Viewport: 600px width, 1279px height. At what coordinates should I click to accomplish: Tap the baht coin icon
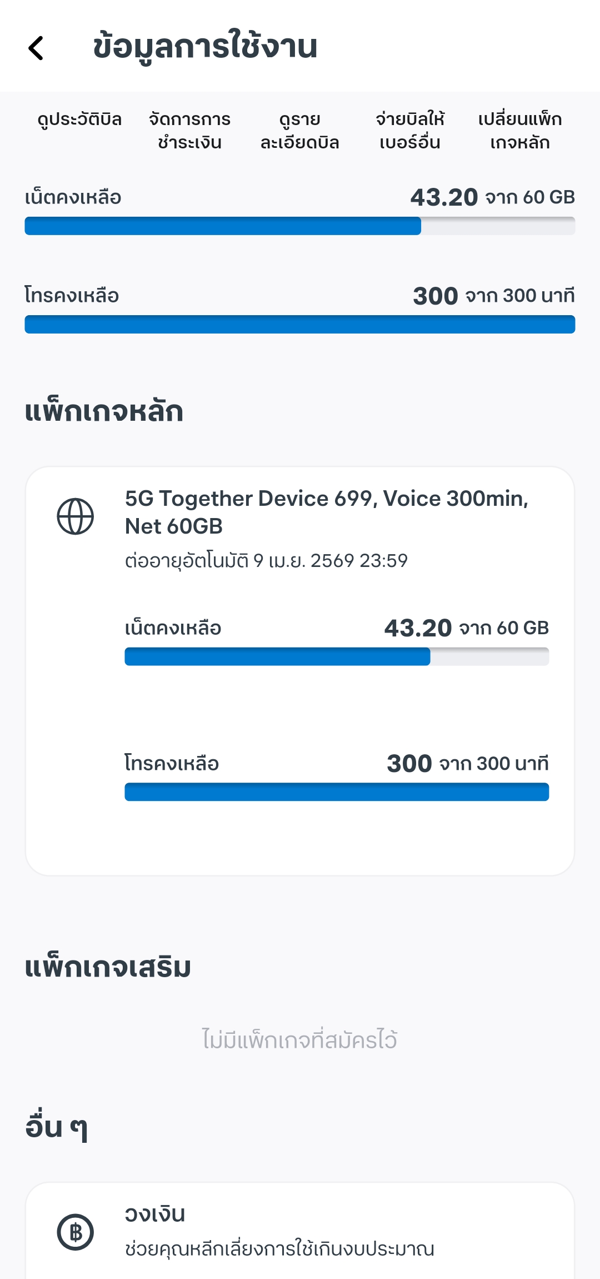click(x=76, y=1232)
